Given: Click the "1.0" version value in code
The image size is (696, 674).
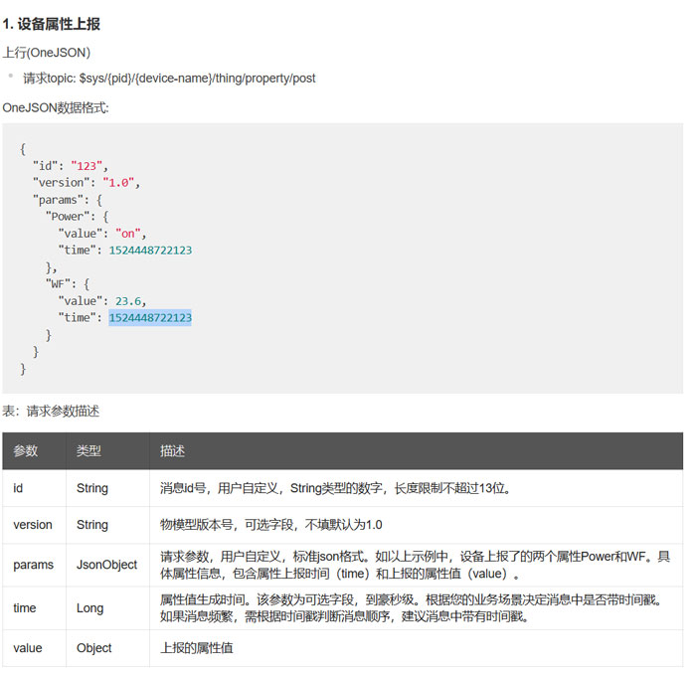Looking at the screenshot, I should pos(119,183).
